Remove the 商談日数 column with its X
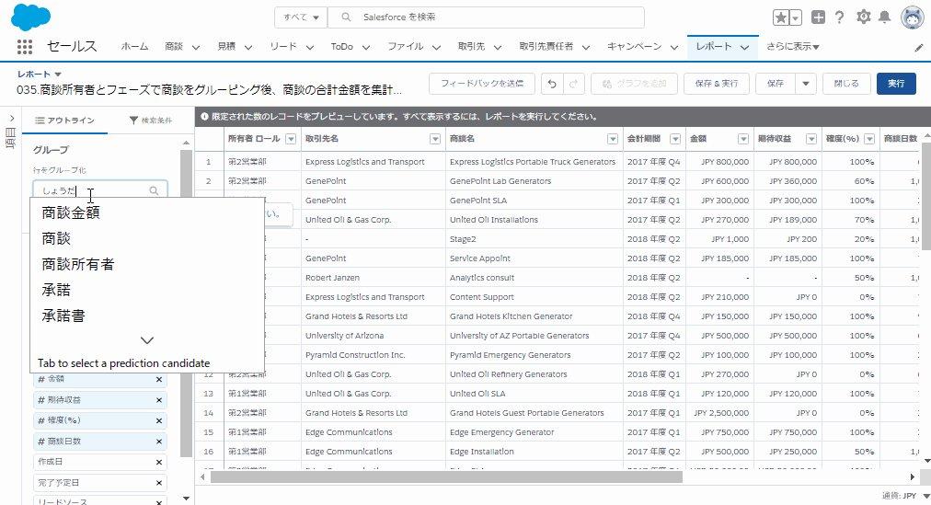This screenshot has height=505, width=931. click(x=159, y=442)
